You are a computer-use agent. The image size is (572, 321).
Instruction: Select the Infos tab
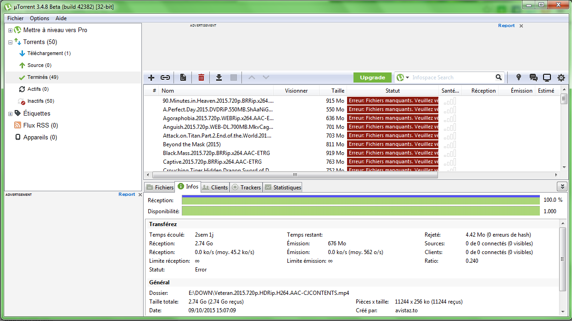click(x=188, y=187)
